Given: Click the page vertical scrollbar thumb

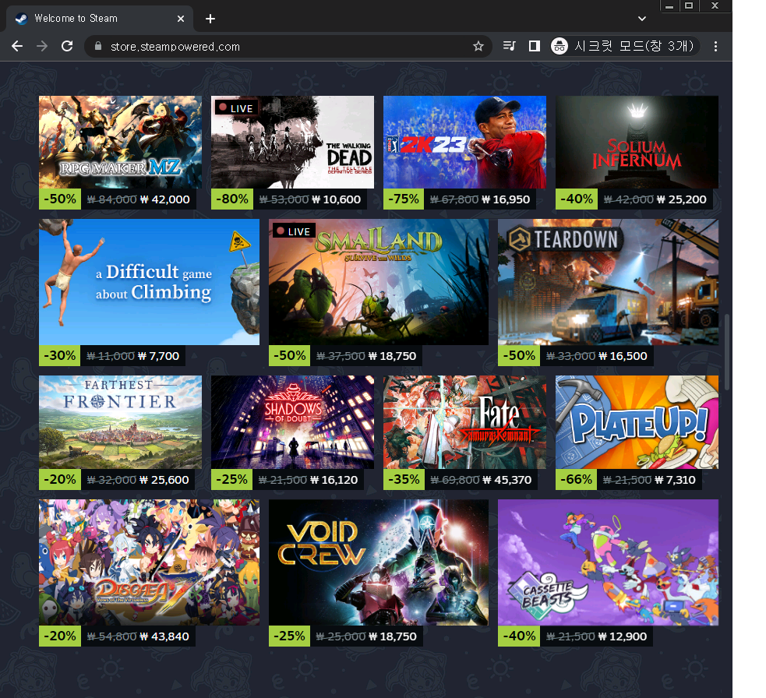Looking at the screenshot, I should point(727,352).
